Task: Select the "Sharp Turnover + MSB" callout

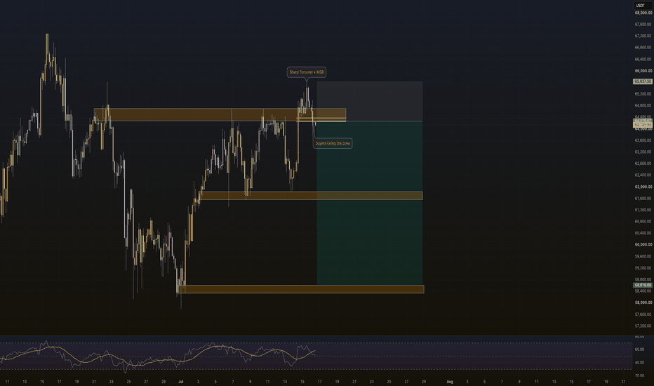Action: point(307,72)
